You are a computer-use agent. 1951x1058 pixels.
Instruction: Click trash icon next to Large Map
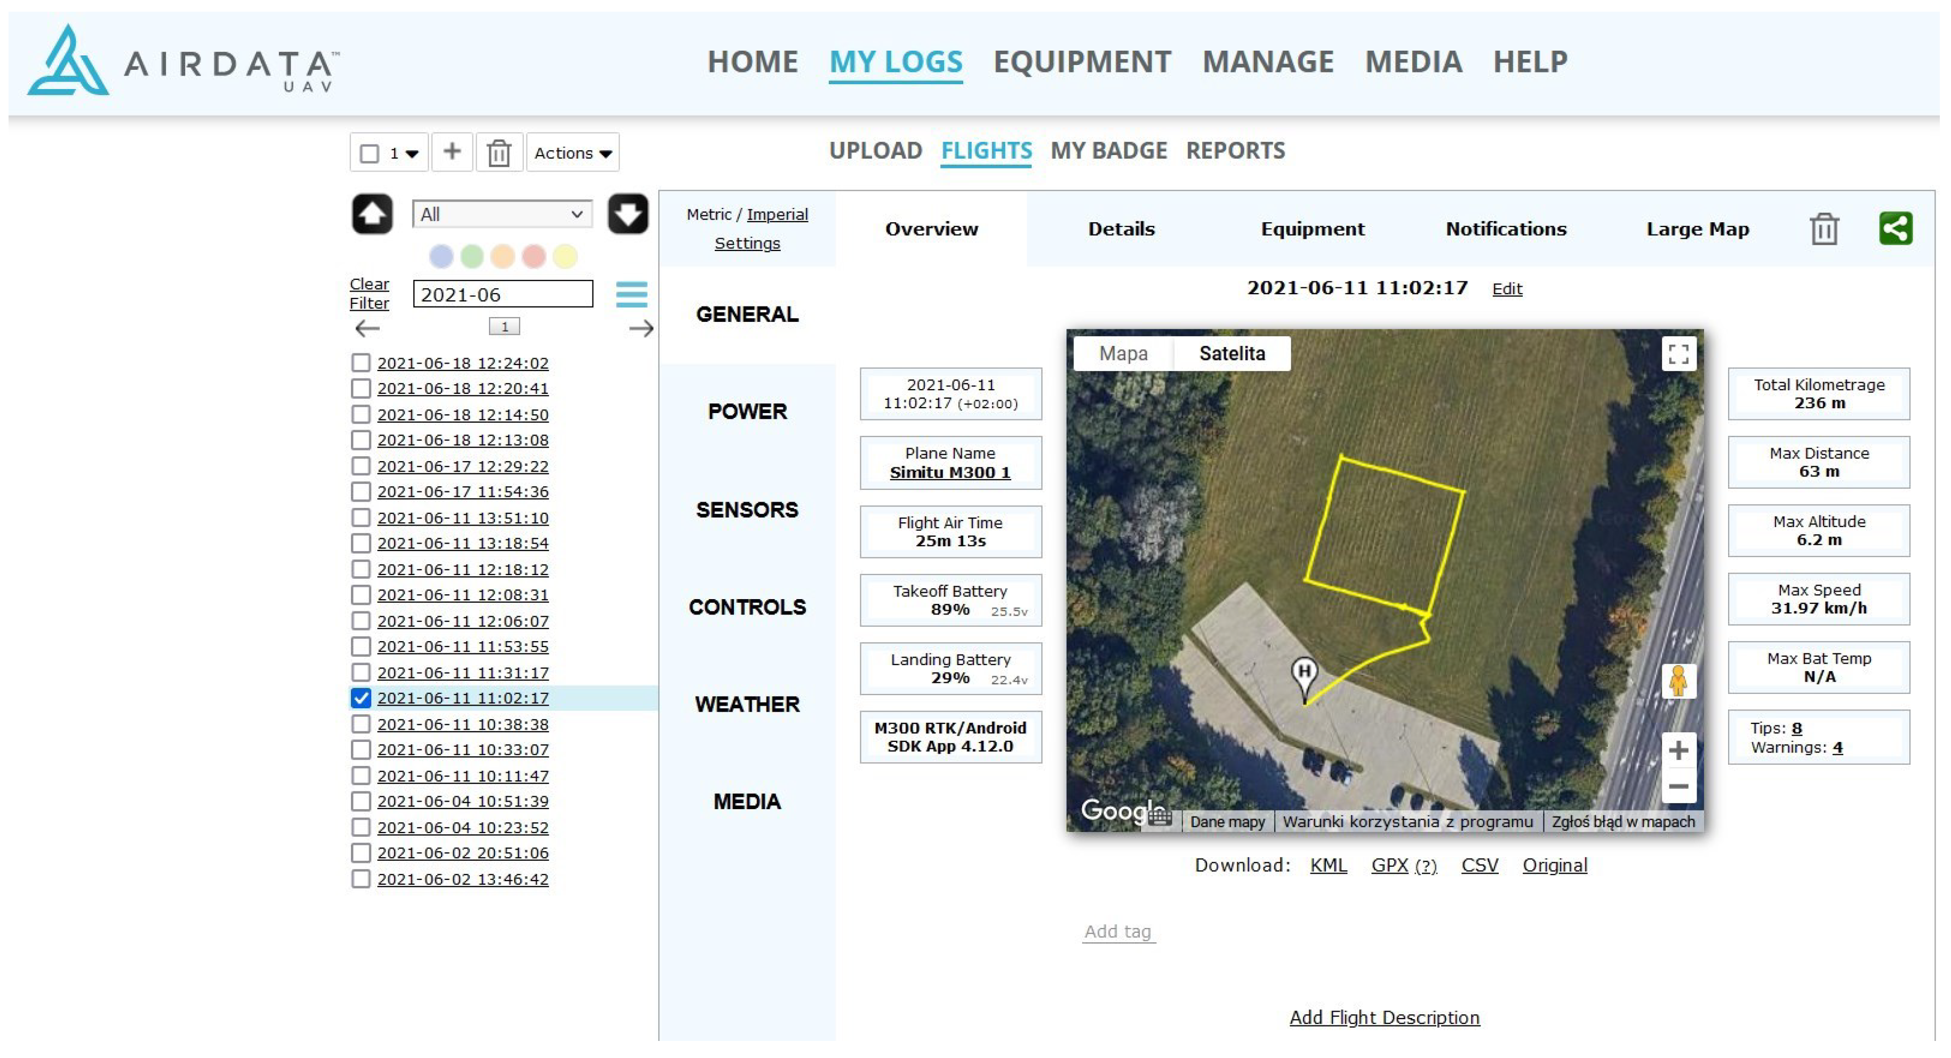pos(1824,229)
